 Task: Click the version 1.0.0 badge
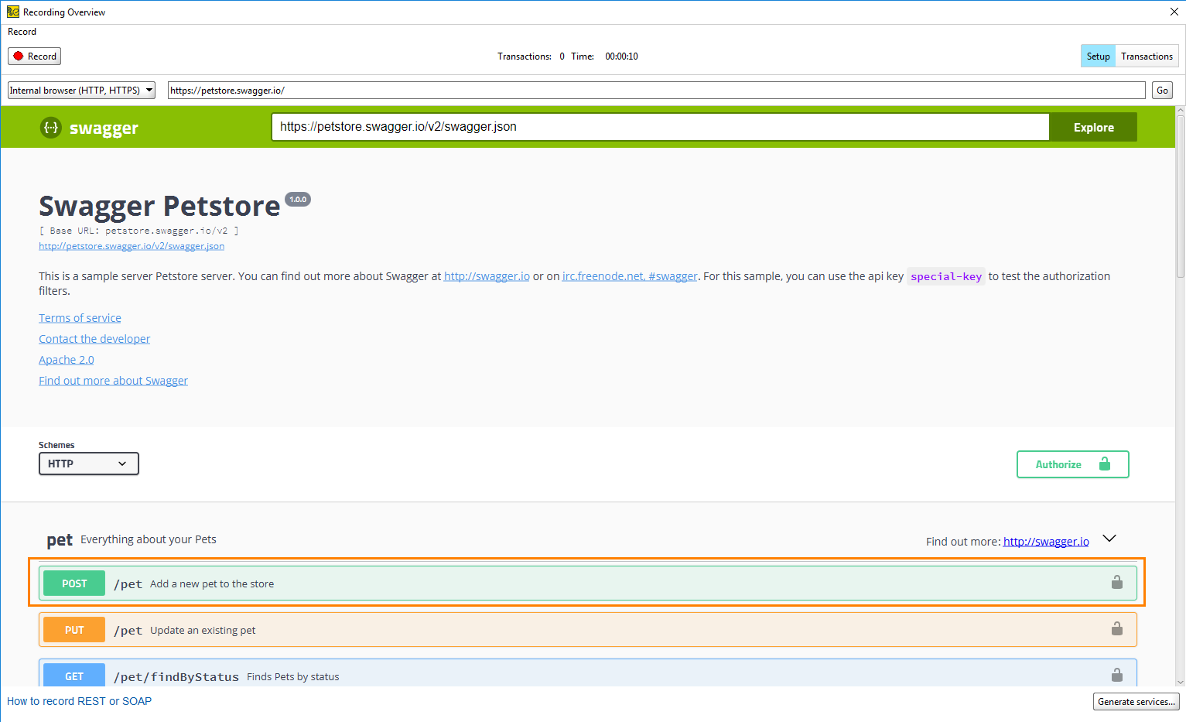click(298, 200)
